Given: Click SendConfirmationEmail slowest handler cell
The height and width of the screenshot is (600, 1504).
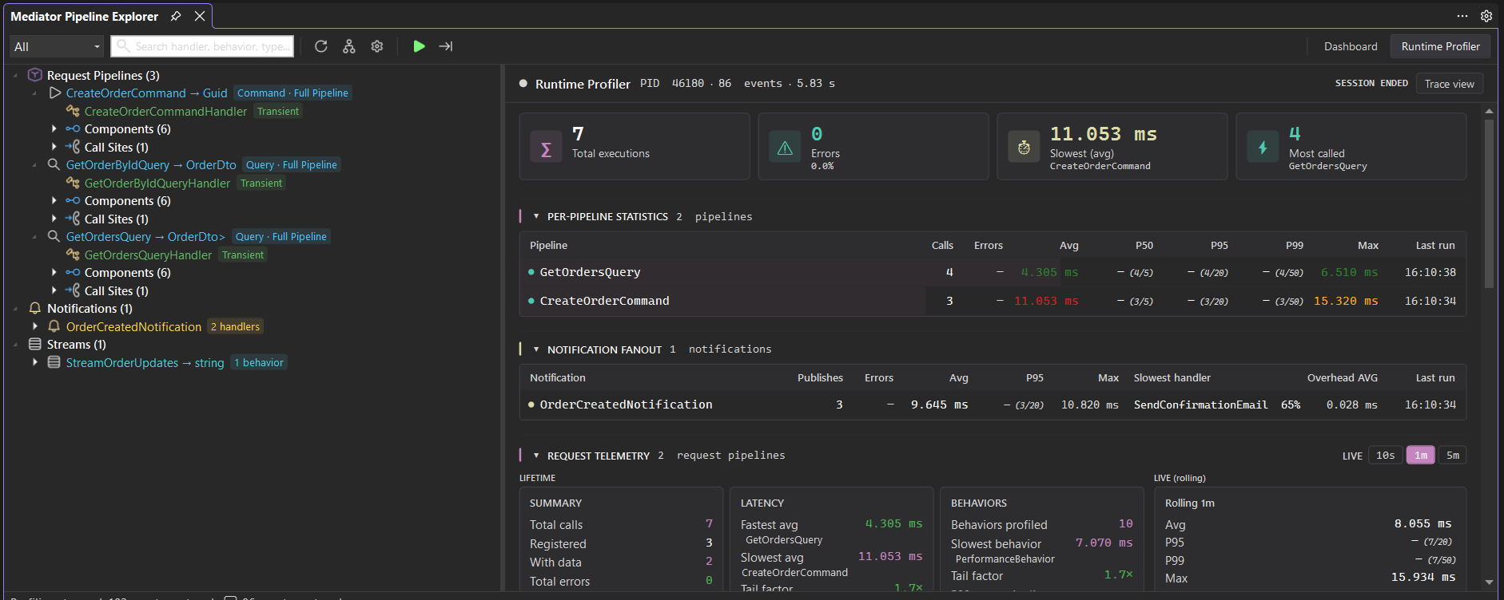Looking at the screenshot, I should (1200, 405).
